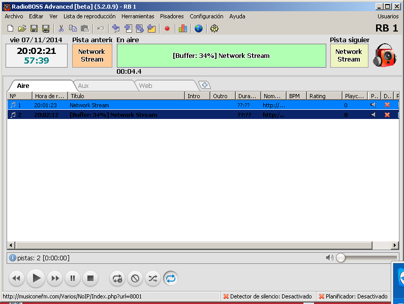Click the Pista anterior Network Stream box

pyautogui.click(x=92, y=55)
